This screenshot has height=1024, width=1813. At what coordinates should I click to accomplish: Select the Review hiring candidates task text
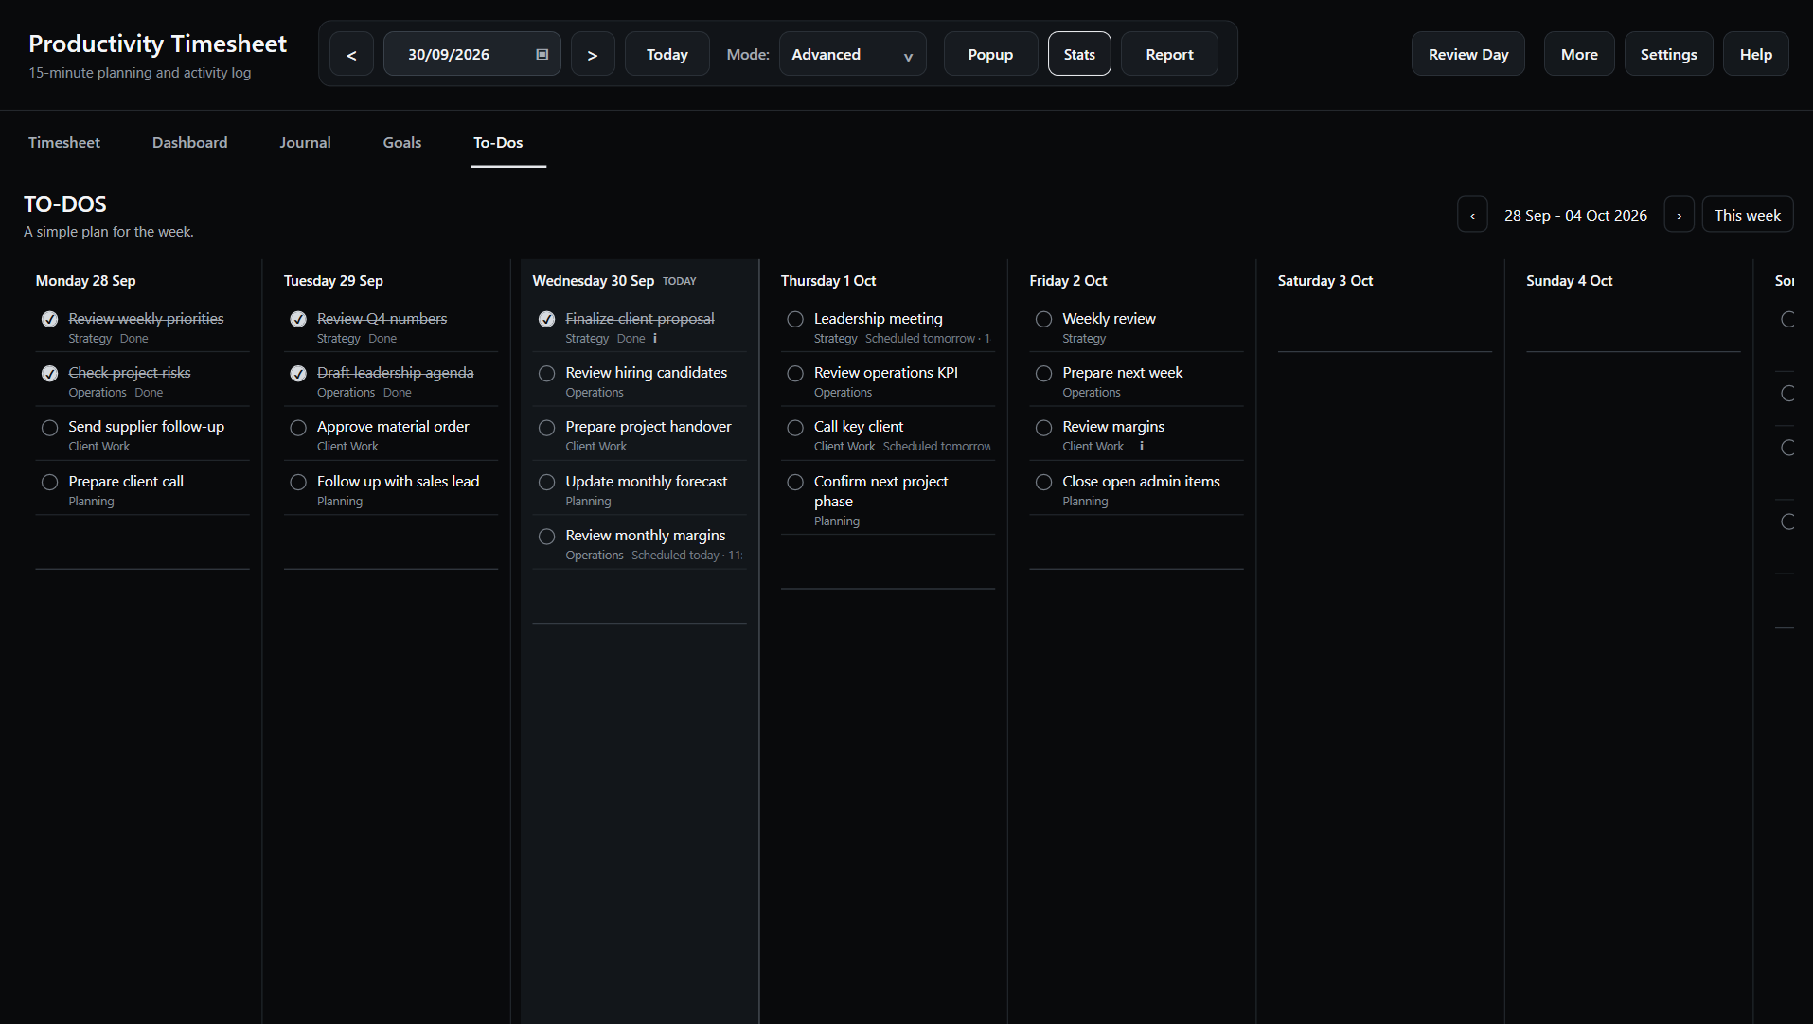pos(647,373)
